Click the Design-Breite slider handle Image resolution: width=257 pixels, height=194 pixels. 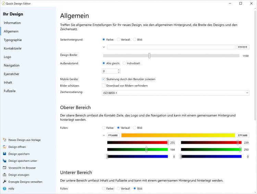(149, 56)
